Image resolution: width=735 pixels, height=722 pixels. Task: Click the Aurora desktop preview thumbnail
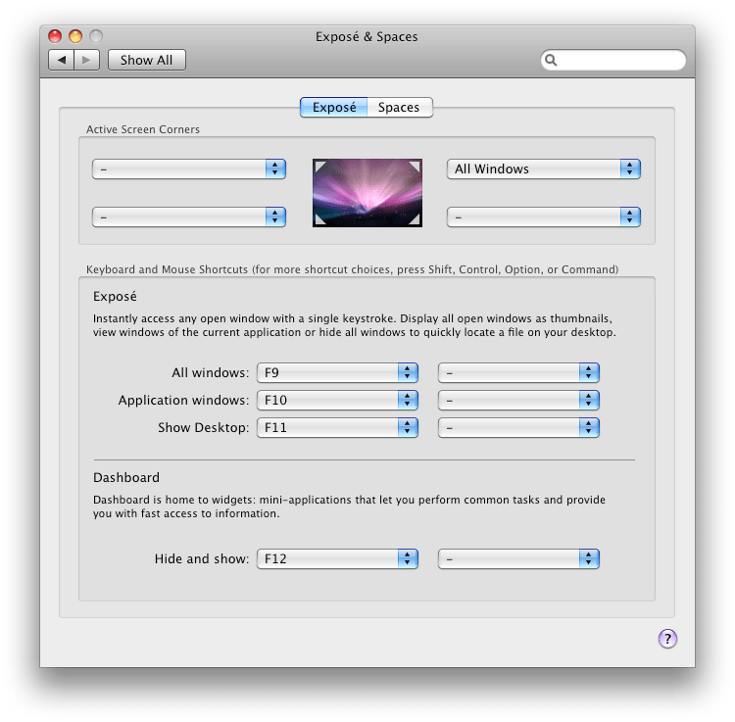[367, 193]
